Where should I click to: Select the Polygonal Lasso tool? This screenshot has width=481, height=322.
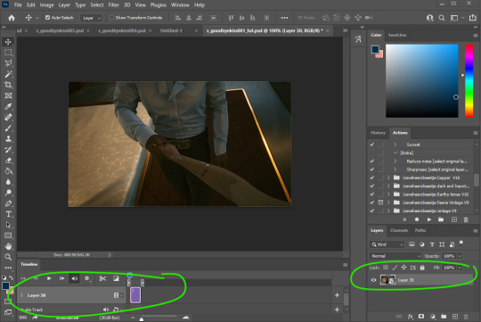click(x=8, y=63)
